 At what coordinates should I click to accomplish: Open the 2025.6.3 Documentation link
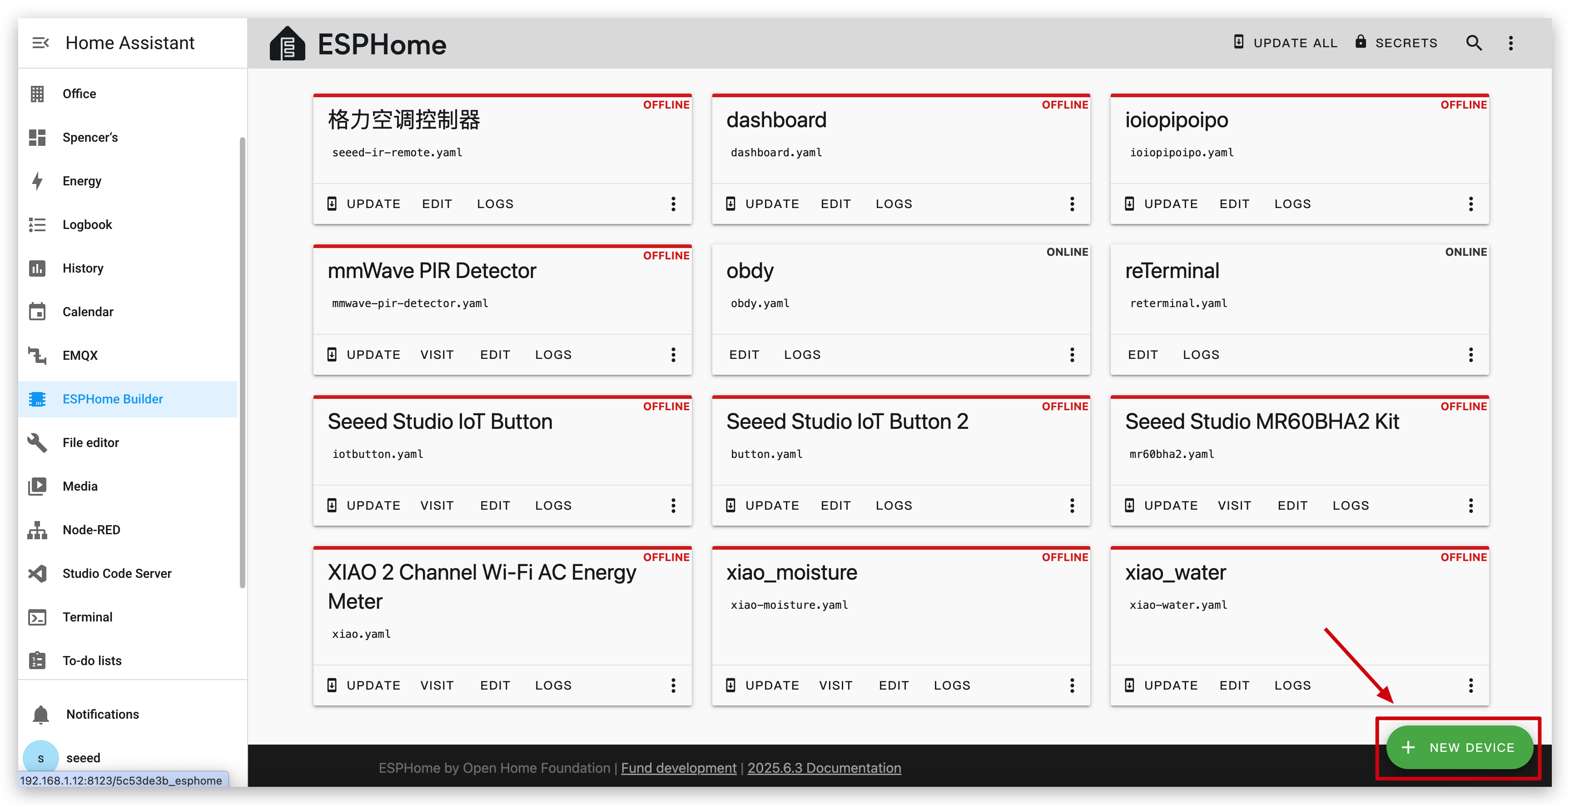click(x=824, y=768)
